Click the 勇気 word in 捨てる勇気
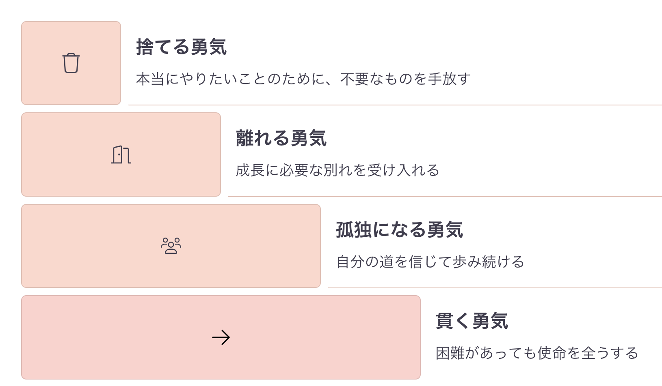 click(x=209, y=47)
